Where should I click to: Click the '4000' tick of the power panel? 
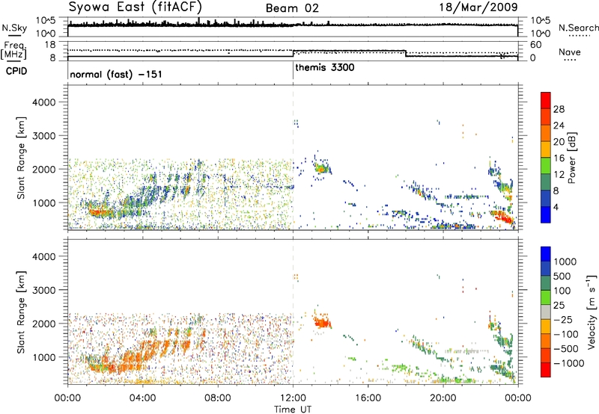[43, 102]
